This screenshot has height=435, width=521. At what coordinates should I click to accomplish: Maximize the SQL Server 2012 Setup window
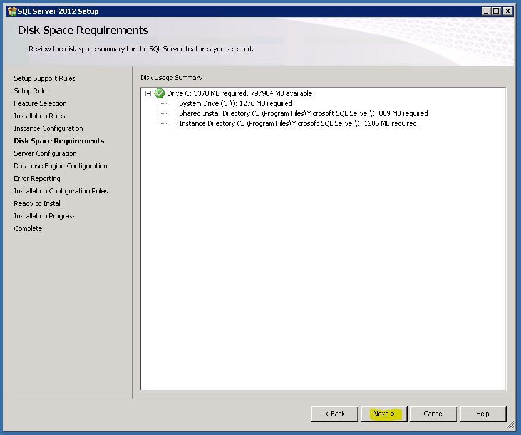pos(496,11)
